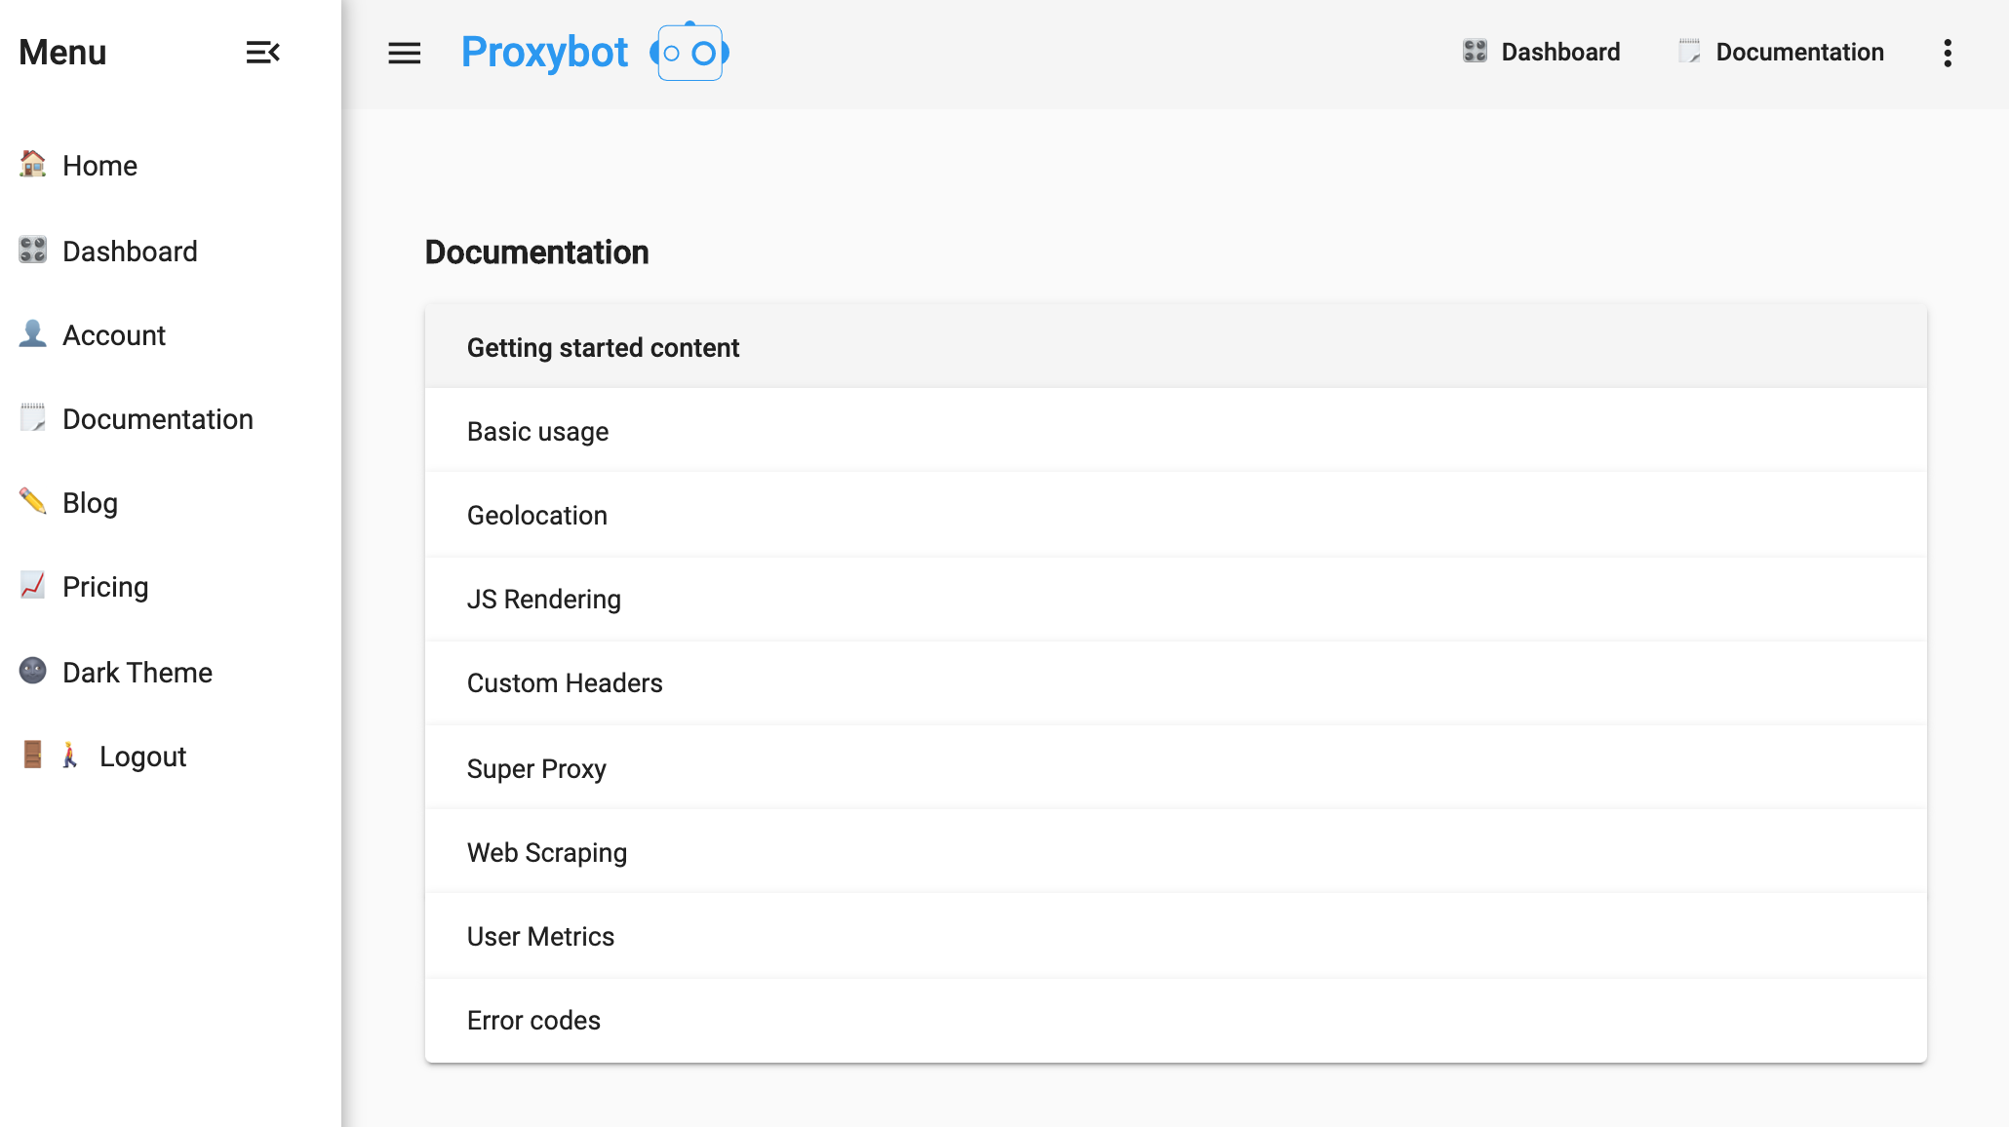The height and width of the screenshot is (1127, 2009).
Task: Open the Custom Headers documentation entry
Action: (x=1175, y=682)
